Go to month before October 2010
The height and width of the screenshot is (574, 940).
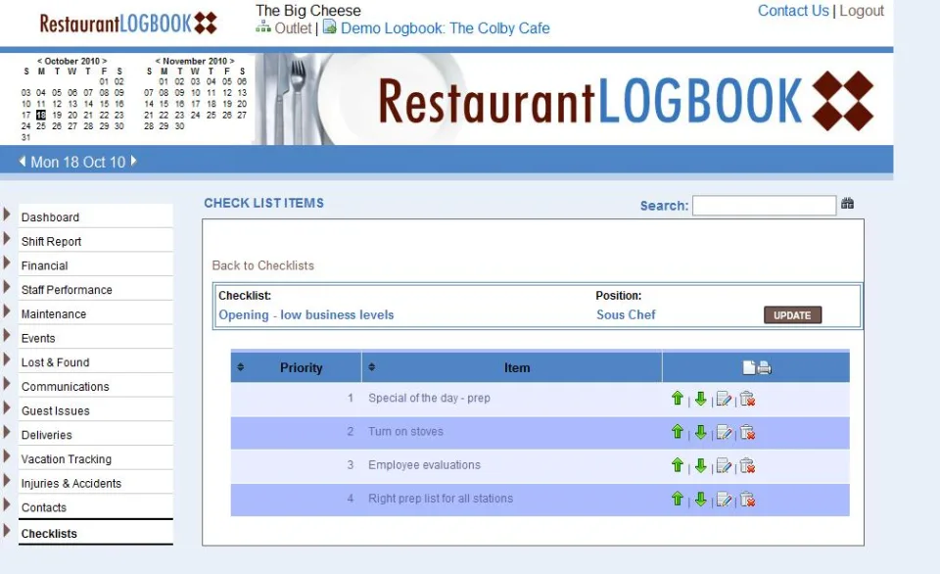pos(39,61)
